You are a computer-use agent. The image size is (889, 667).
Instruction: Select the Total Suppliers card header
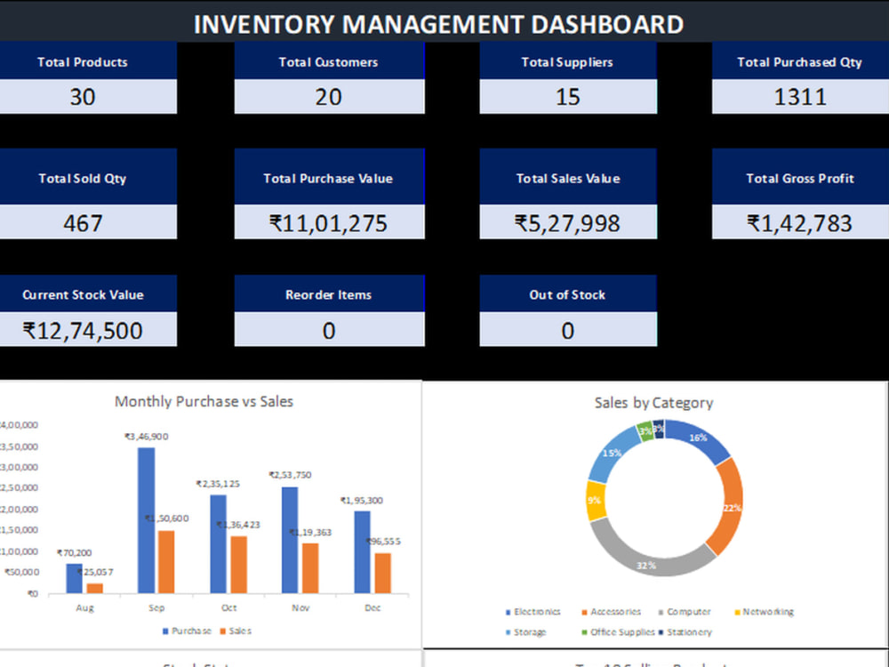click(x=567, y=62)
